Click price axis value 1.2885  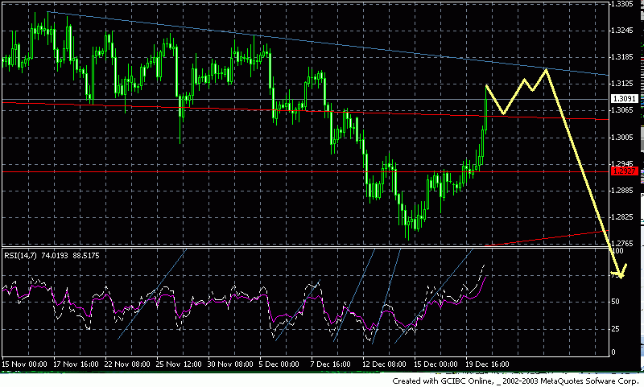(621, 191)
